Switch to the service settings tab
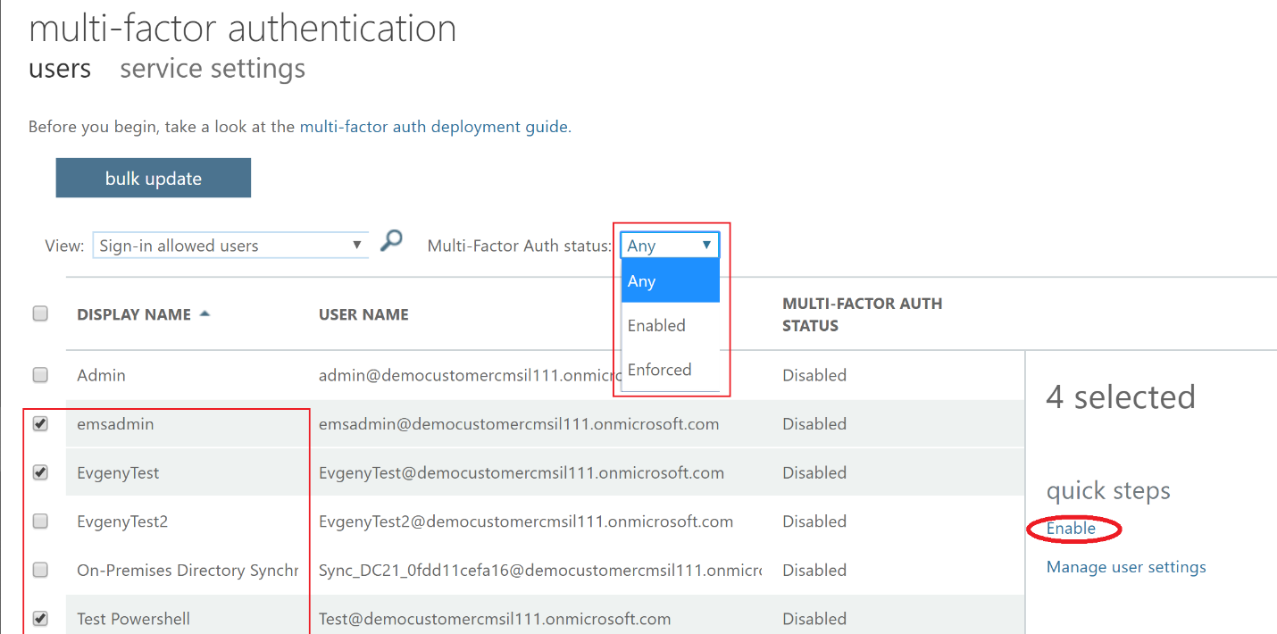1277x634 pixels. pos(213,69)
